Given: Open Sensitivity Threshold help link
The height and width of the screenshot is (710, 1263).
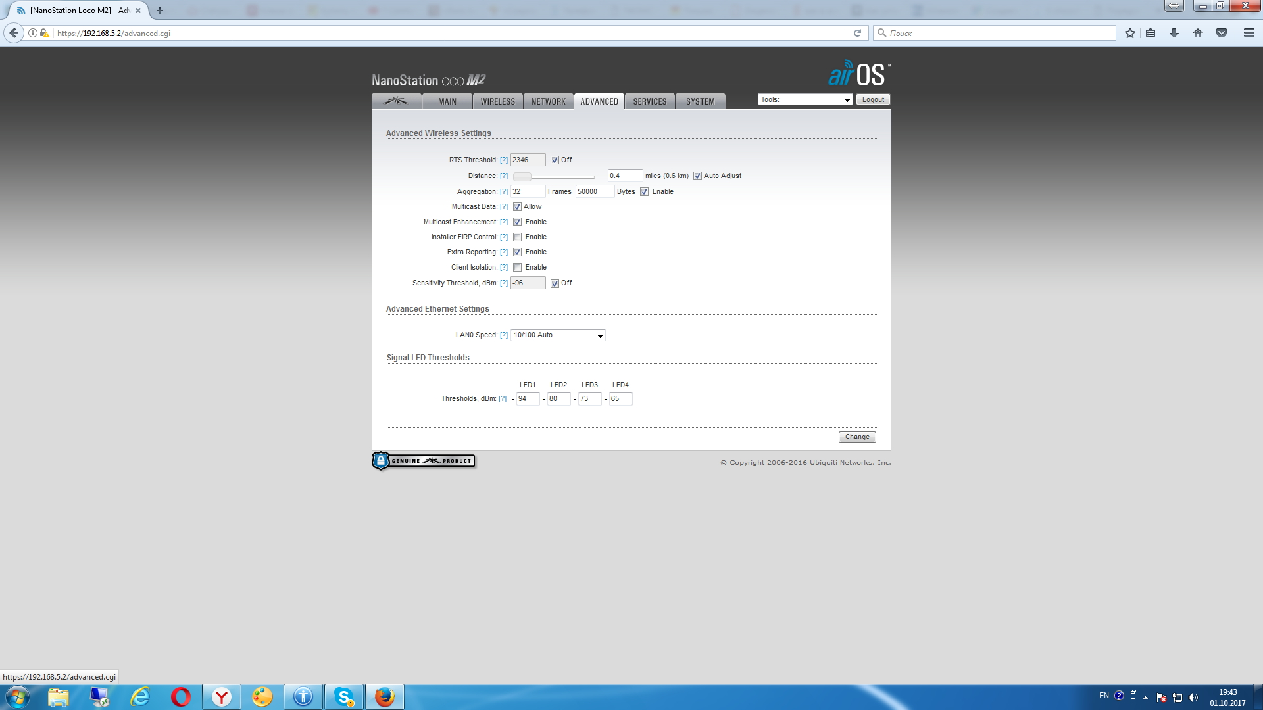Looking at the screenshot, I should click(x=504, y=283).
